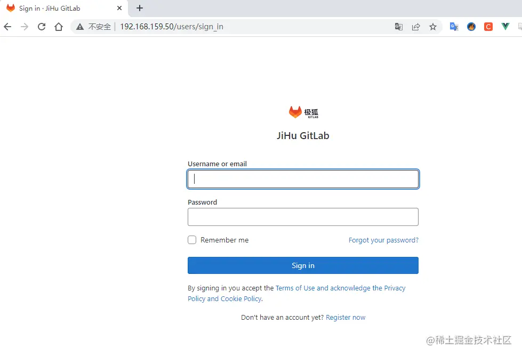Click the not-secure warning triangle icon
Screen dimensions: 522x356
[80, 27]
